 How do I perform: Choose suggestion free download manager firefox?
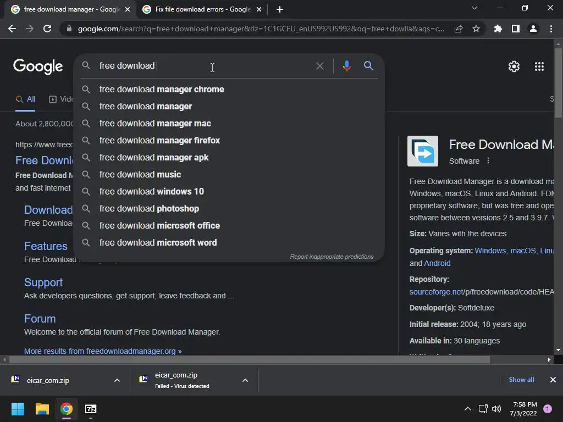click(x=229, y=140)
